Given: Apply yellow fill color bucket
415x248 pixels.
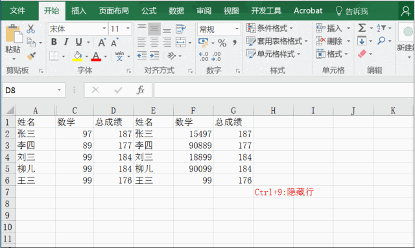Looking at the screenshot, I should pos(77,56).
